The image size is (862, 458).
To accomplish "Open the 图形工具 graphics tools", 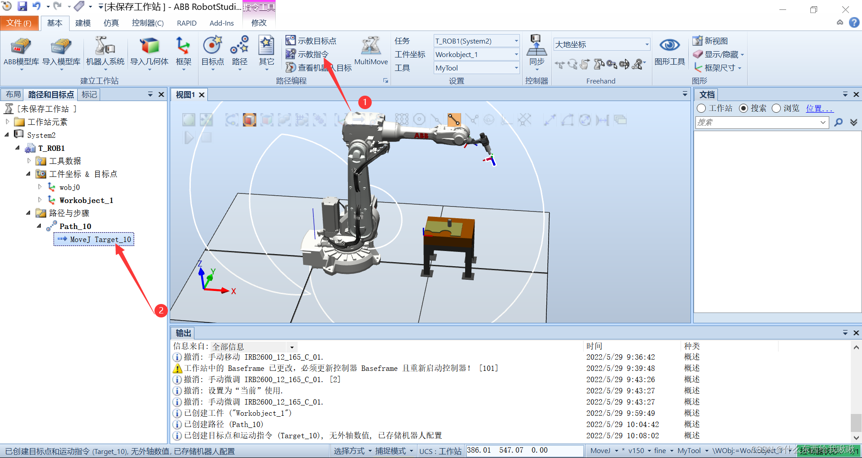I will tap(669, 52).
